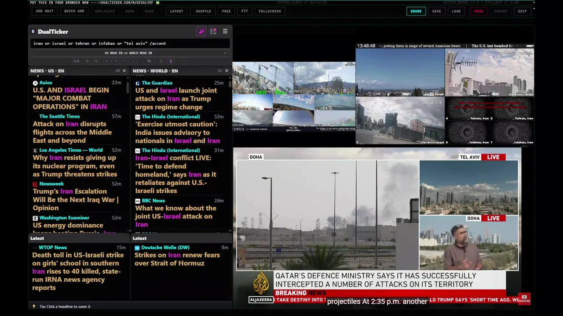Viewport: 563px width, 316px height.
Task: Click the EXIT button
Action: point(522,11)
